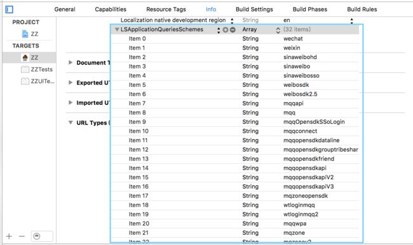
Task: Open Localization native development region key stepper
Action: [232, 20]
